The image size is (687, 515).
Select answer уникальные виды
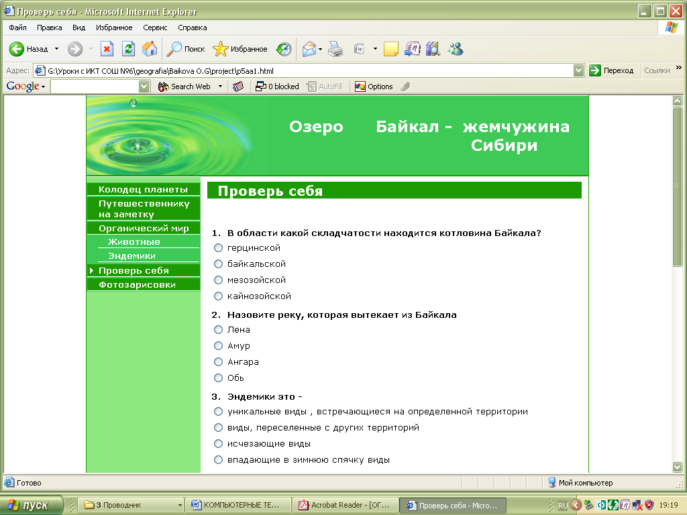coord(218,412)
